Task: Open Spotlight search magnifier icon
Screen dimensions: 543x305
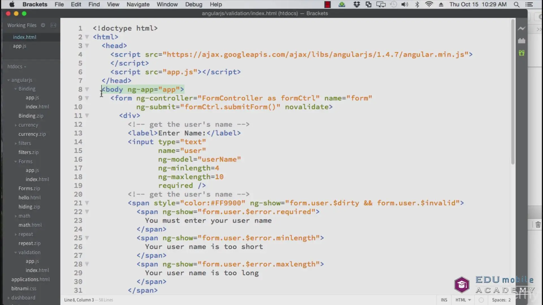Action: 516,5
